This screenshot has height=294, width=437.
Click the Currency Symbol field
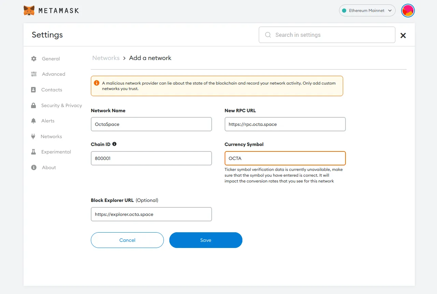[x=285, y=158]
